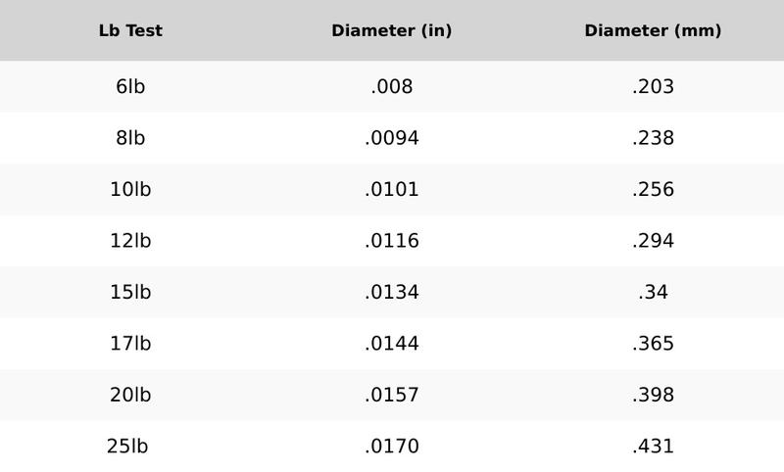Click the .0170 inch value
This screenshot has height=472, width=784.
392,447
